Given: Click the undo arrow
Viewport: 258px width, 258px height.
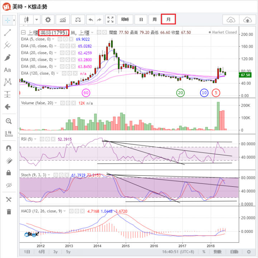Looking at the screenshot, I should 91,20.
